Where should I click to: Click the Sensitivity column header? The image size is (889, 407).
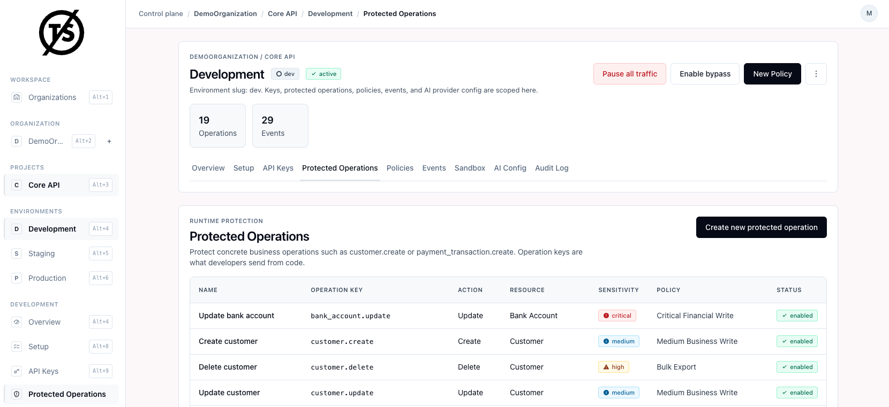(619, 290)
